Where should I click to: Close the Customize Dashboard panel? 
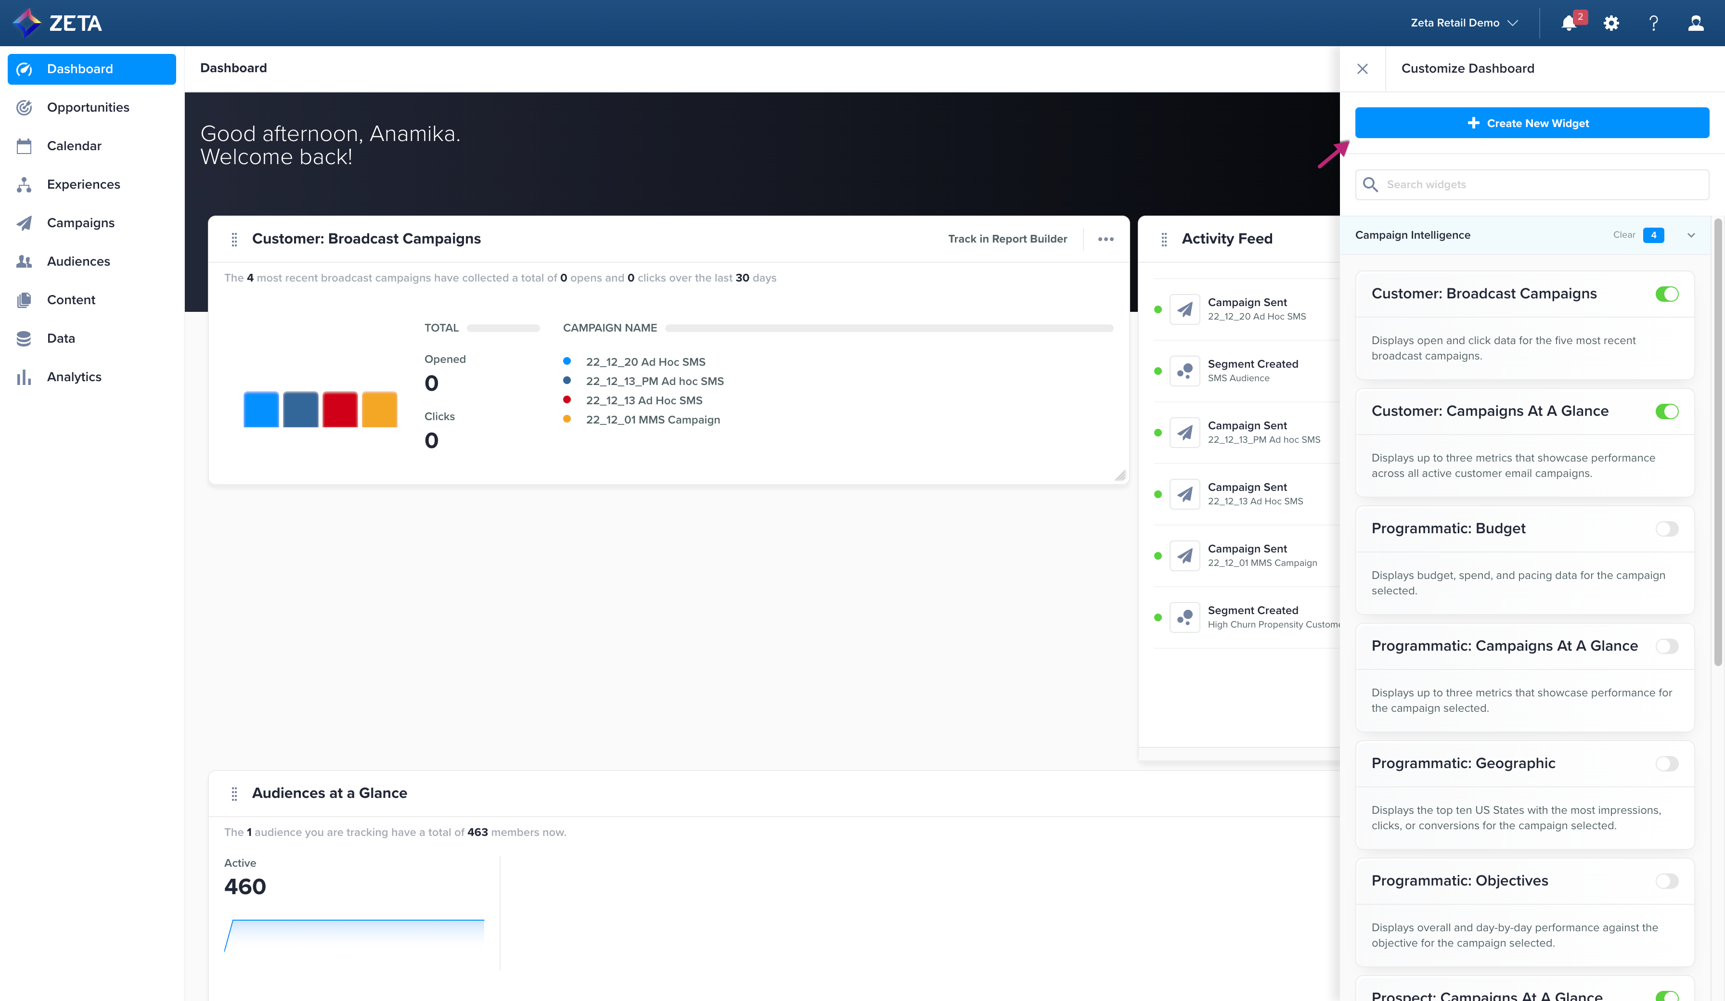pos(1362,68)
